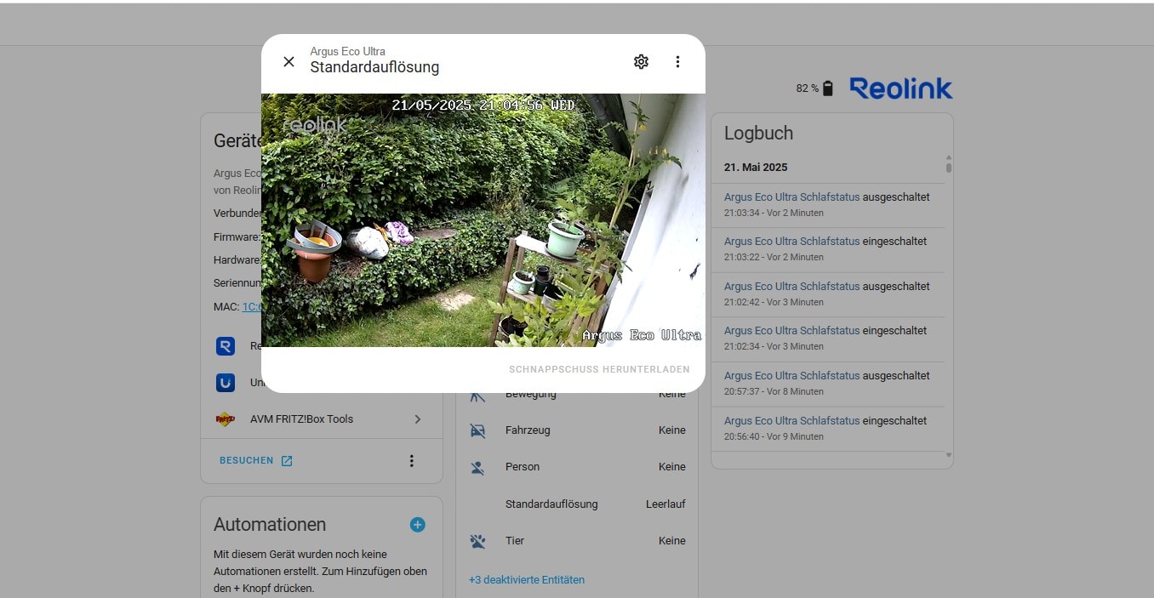
Task: Open three-dot menu in camera dialog header
Action: [x=677, y=61]
